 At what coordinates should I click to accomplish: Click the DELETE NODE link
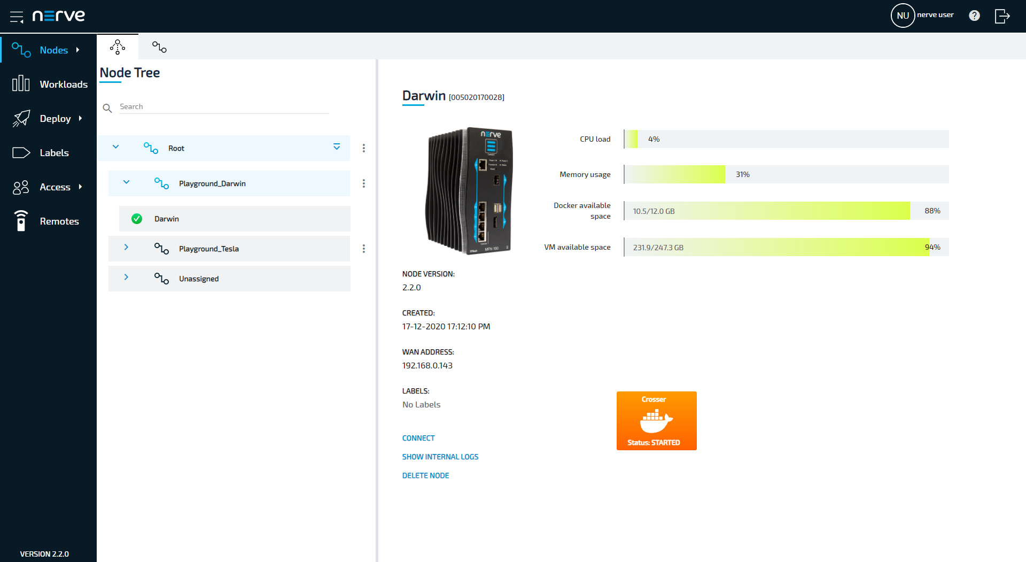coord(425,475)
